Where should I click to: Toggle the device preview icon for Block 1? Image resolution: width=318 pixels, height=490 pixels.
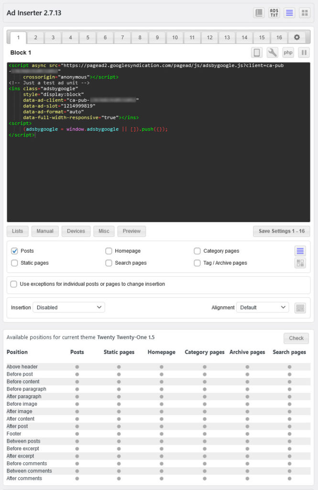tap(257, 53)
